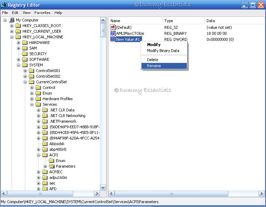Screen dimensions: 266x207
Task: Click the SOFTWARE folder icon
Action: pyautogui.click(x=25, y=59)
